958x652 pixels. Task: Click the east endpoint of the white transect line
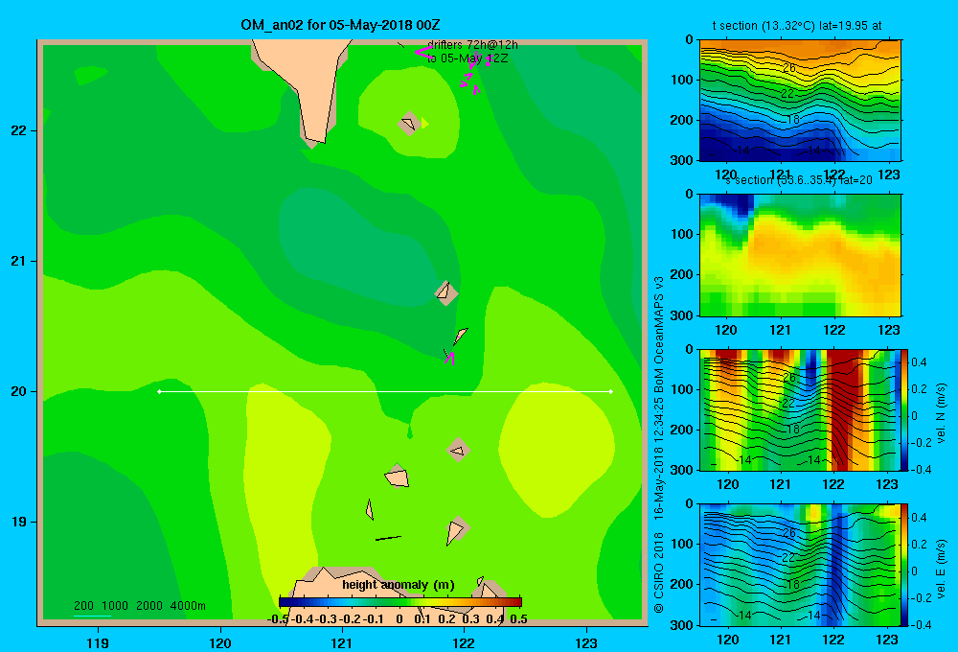point(611,391)
